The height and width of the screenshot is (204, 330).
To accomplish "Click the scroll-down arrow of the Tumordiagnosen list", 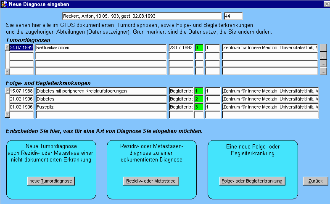I will [7, 72].
